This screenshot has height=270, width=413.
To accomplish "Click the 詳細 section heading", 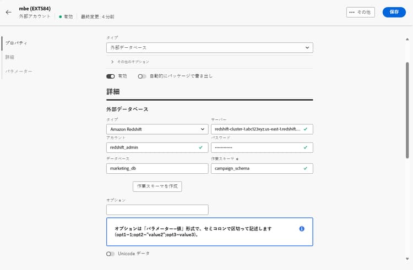I will pos(113,91).
